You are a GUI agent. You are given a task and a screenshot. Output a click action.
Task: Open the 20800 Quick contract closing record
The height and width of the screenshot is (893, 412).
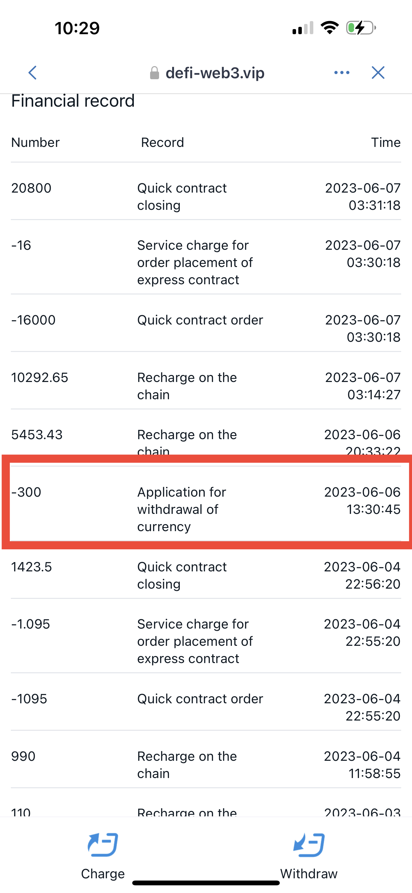pyautogui.click(x=206, y=196)
